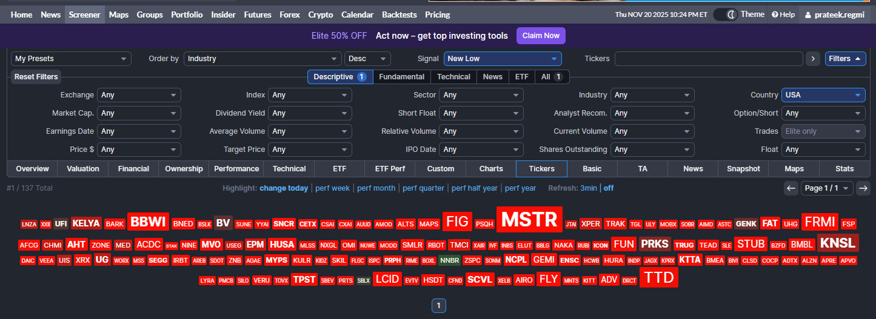Screen dimensions: 876x319
Task: Click the FIG ticker tile
Action: [458, 222]
